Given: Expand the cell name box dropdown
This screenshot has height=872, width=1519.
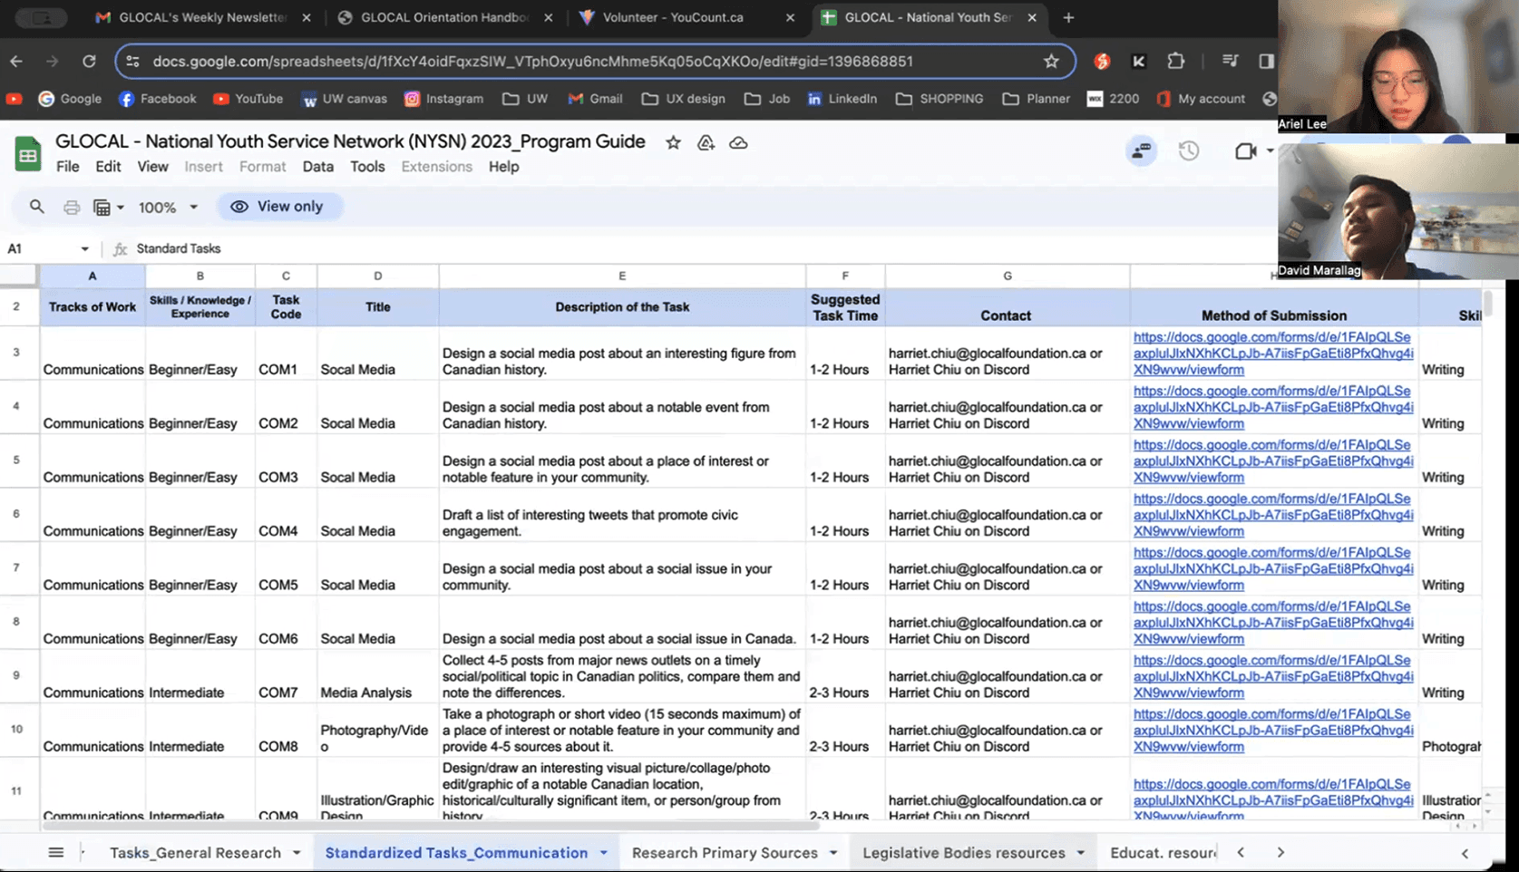Looking at the screenshot, I should click(84, 248).
